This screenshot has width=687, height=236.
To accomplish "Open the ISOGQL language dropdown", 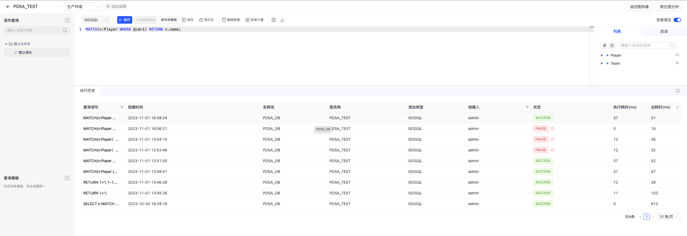I will (96, 20).
